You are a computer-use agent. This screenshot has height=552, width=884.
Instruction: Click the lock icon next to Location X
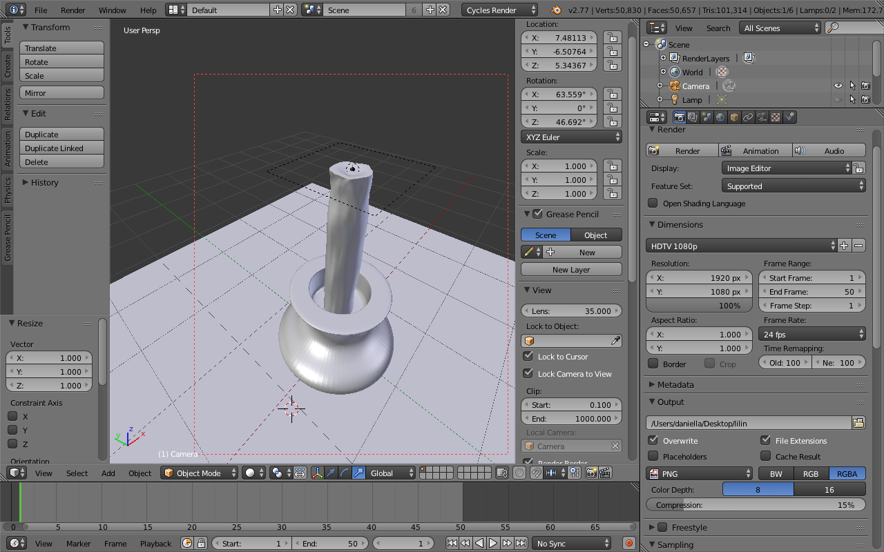tap(611, 37)
